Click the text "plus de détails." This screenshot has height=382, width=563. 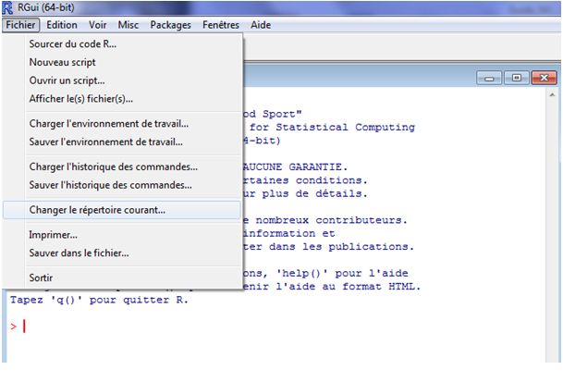pos(314,194)
